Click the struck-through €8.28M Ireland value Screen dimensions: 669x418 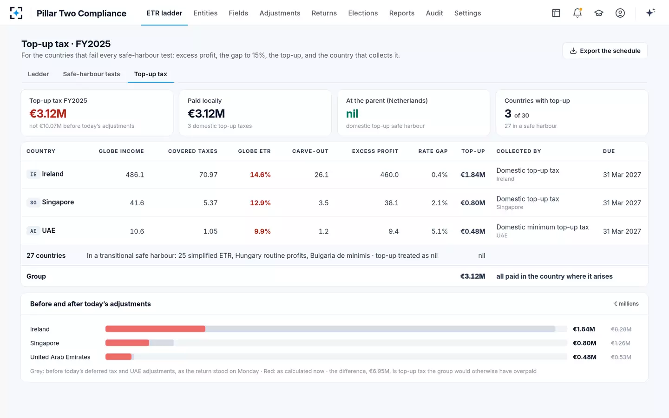[x=621, y=329]
